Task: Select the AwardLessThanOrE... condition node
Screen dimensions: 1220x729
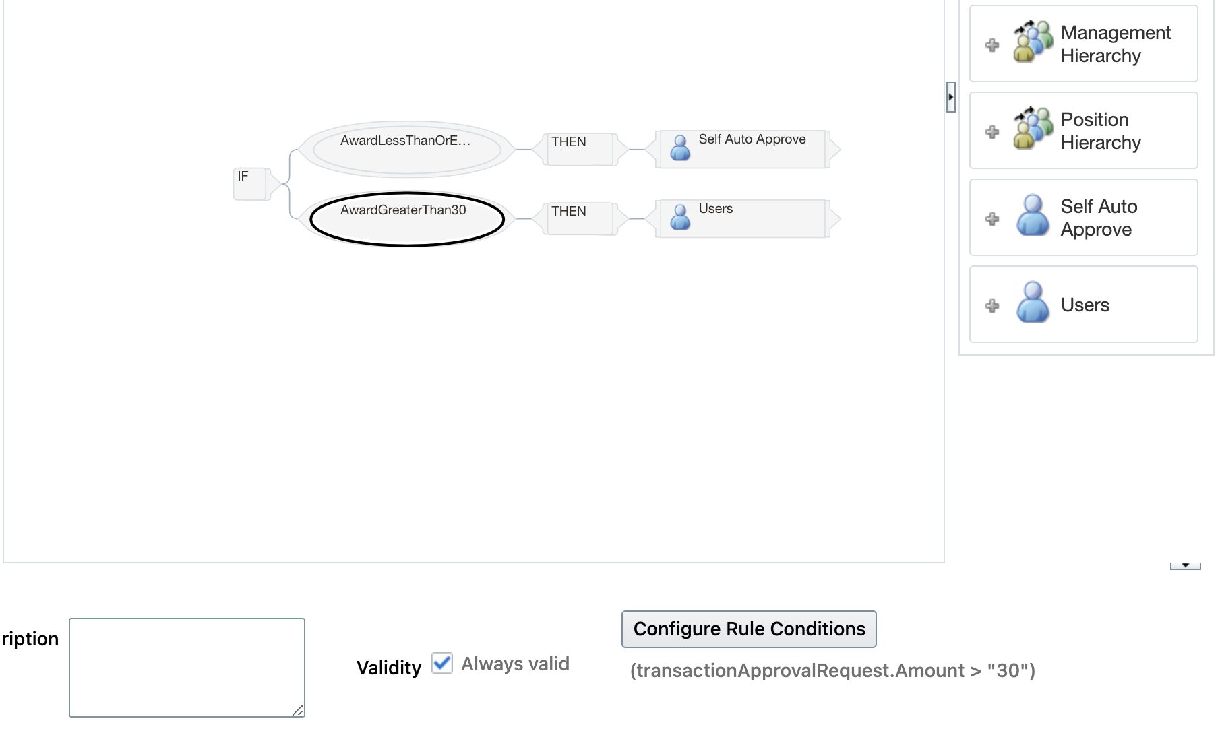Action: click(x=406, y=150)
